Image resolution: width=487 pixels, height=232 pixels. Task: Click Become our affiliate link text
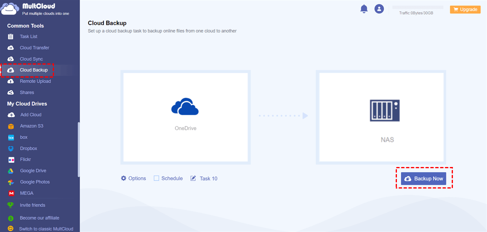[39, 218]
